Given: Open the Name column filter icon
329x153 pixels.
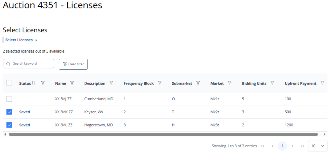Looking at the screenshot, I should click(x=72, y=83).
